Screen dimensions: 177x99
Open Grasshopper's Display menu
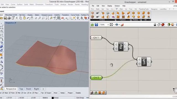pyautogui.click(x=110, y=6)
